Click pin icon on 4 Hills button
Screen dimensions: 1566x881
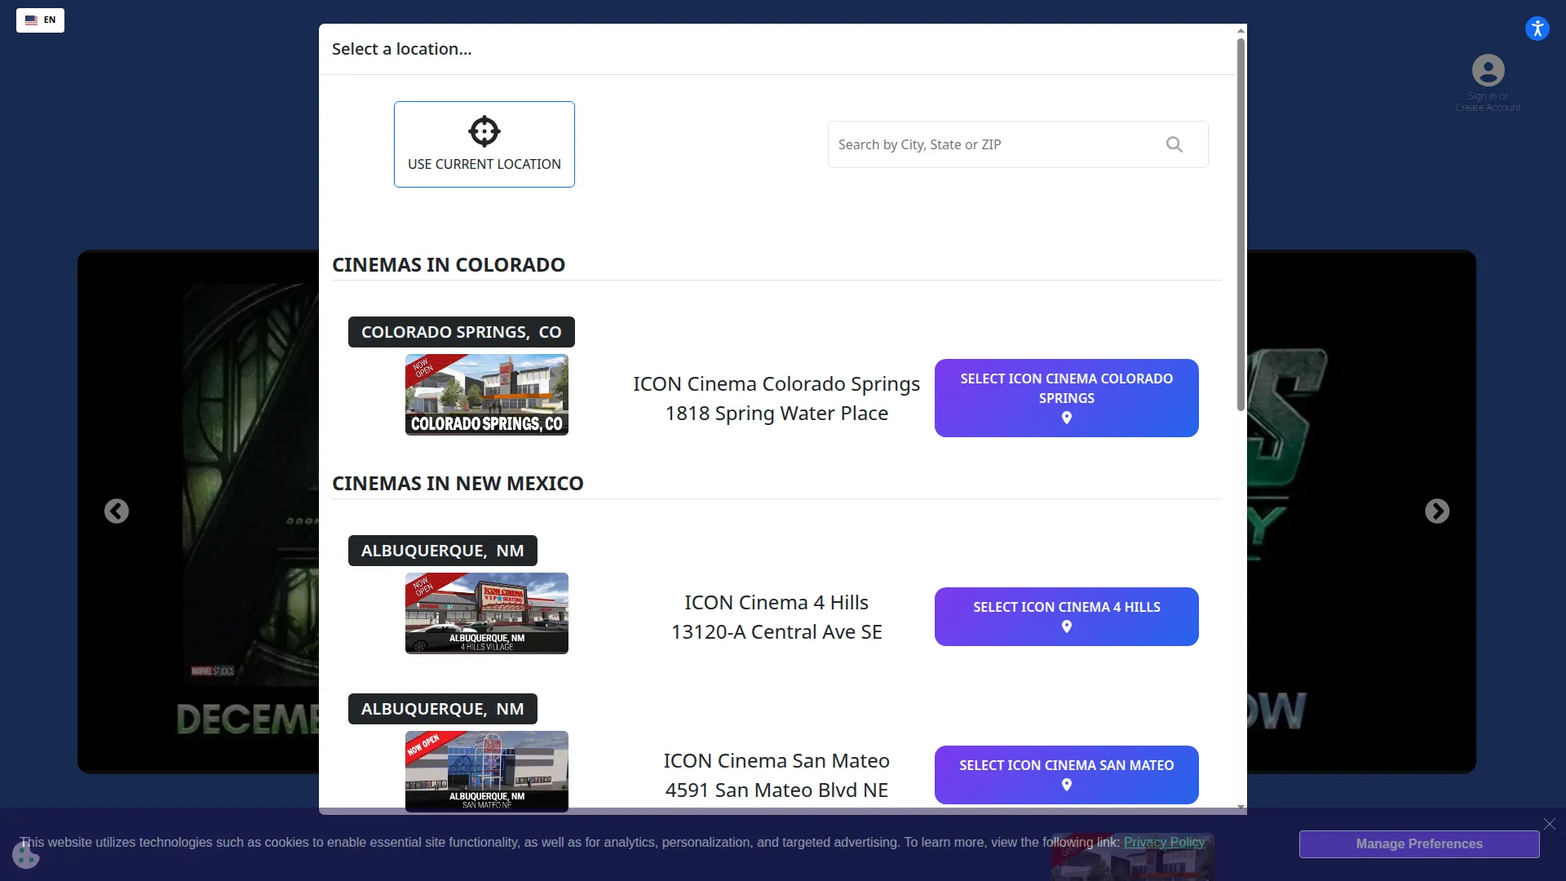[1067, 626]
